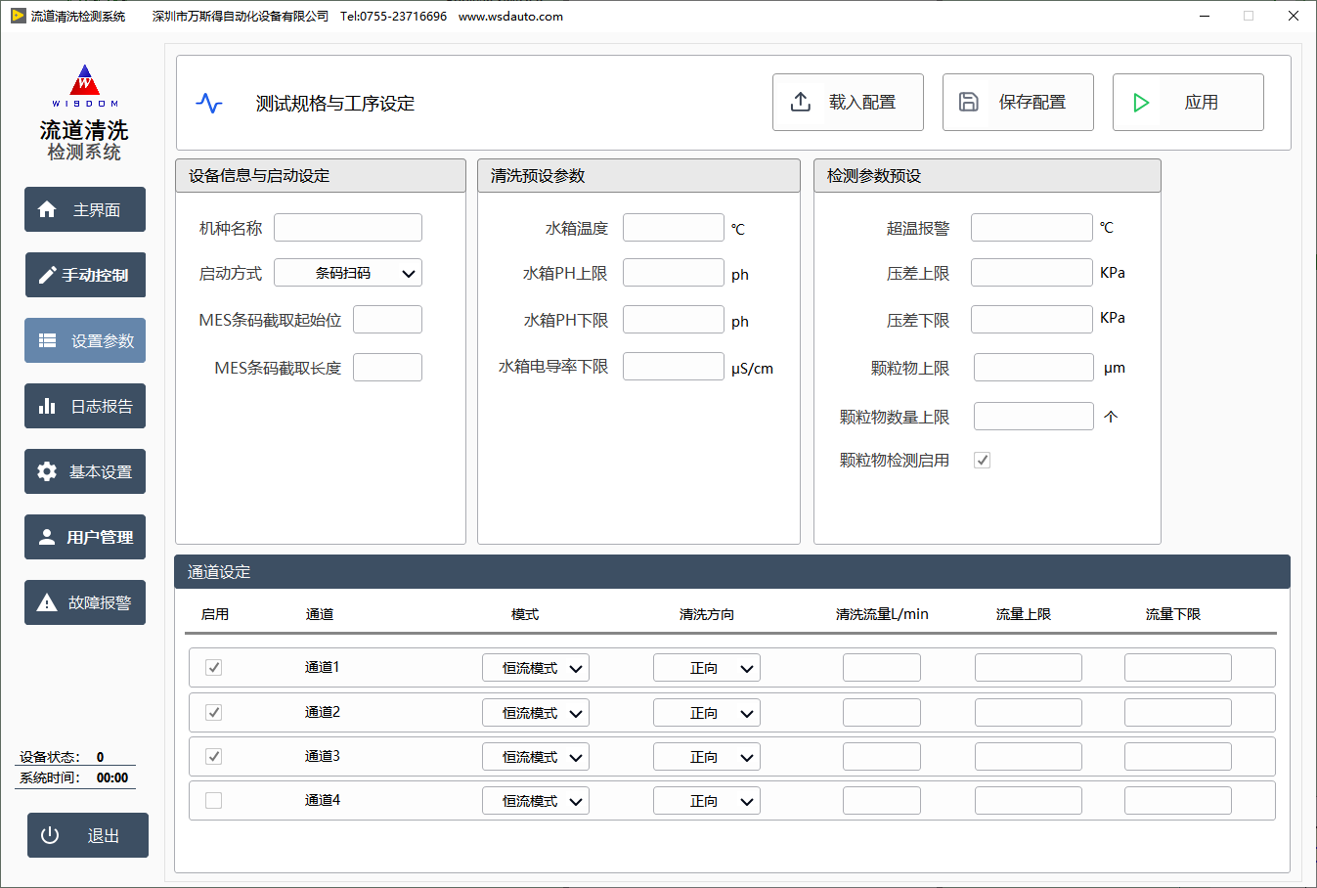
Task: Enable the 通道4 checkbox
Action: click(213, 800)
